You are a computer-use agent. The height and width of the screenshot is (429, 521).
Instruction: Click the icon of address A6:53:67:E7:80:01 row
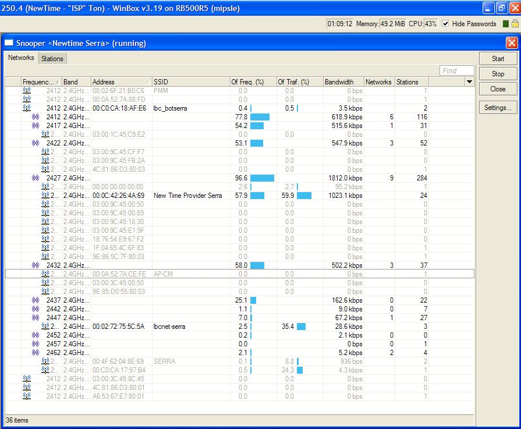pyautogui.click(x=27, y=396)
